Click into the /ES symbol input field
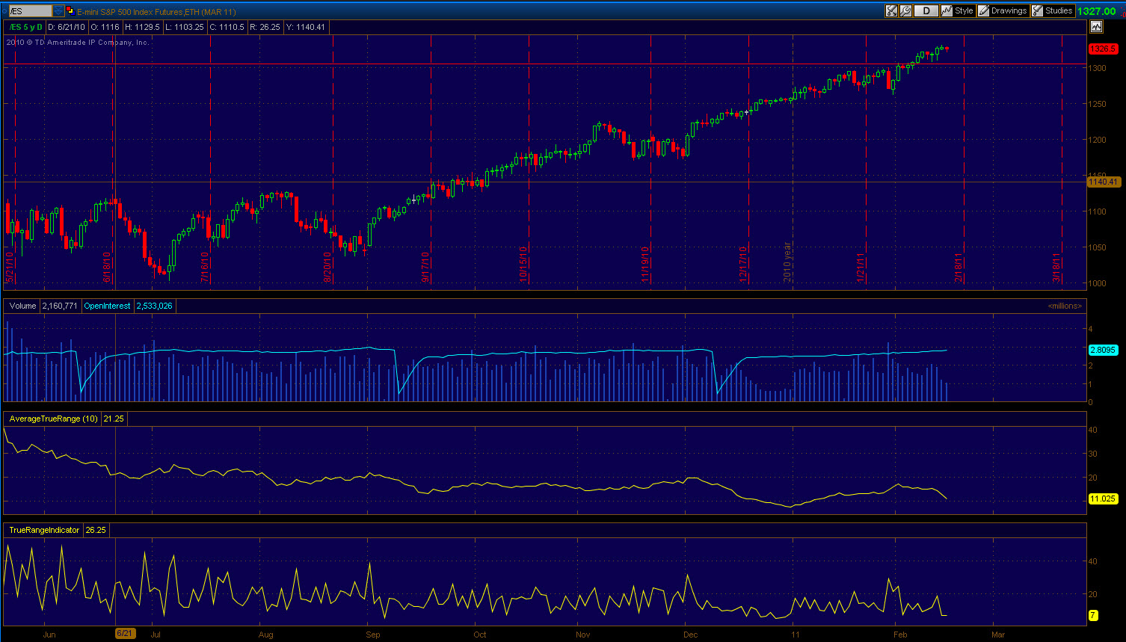 pos(31,11)
